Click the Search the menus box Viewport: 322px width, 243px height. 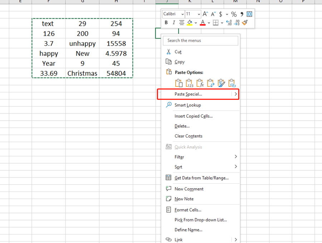(201, 40)
